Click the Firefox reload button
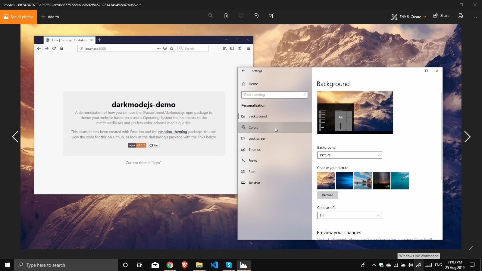 click(54, 48)
